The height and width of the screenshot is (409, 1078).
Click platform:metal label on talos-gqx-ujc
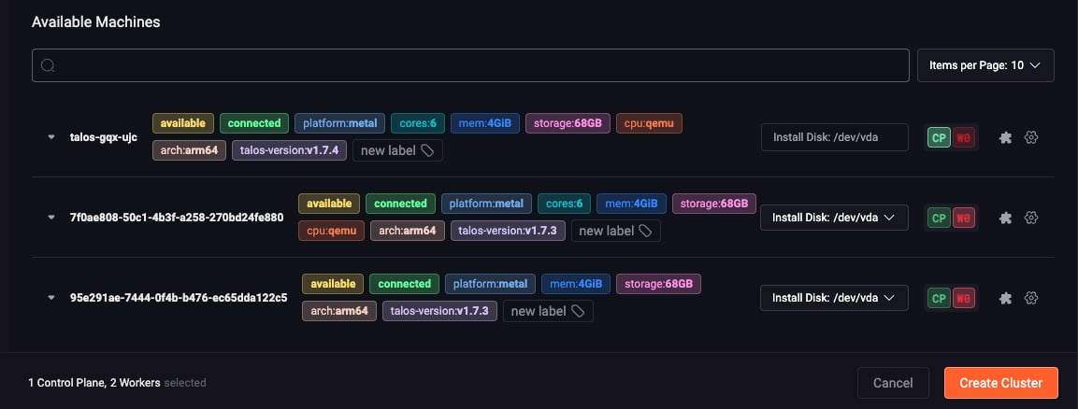[x=339, y=123]
